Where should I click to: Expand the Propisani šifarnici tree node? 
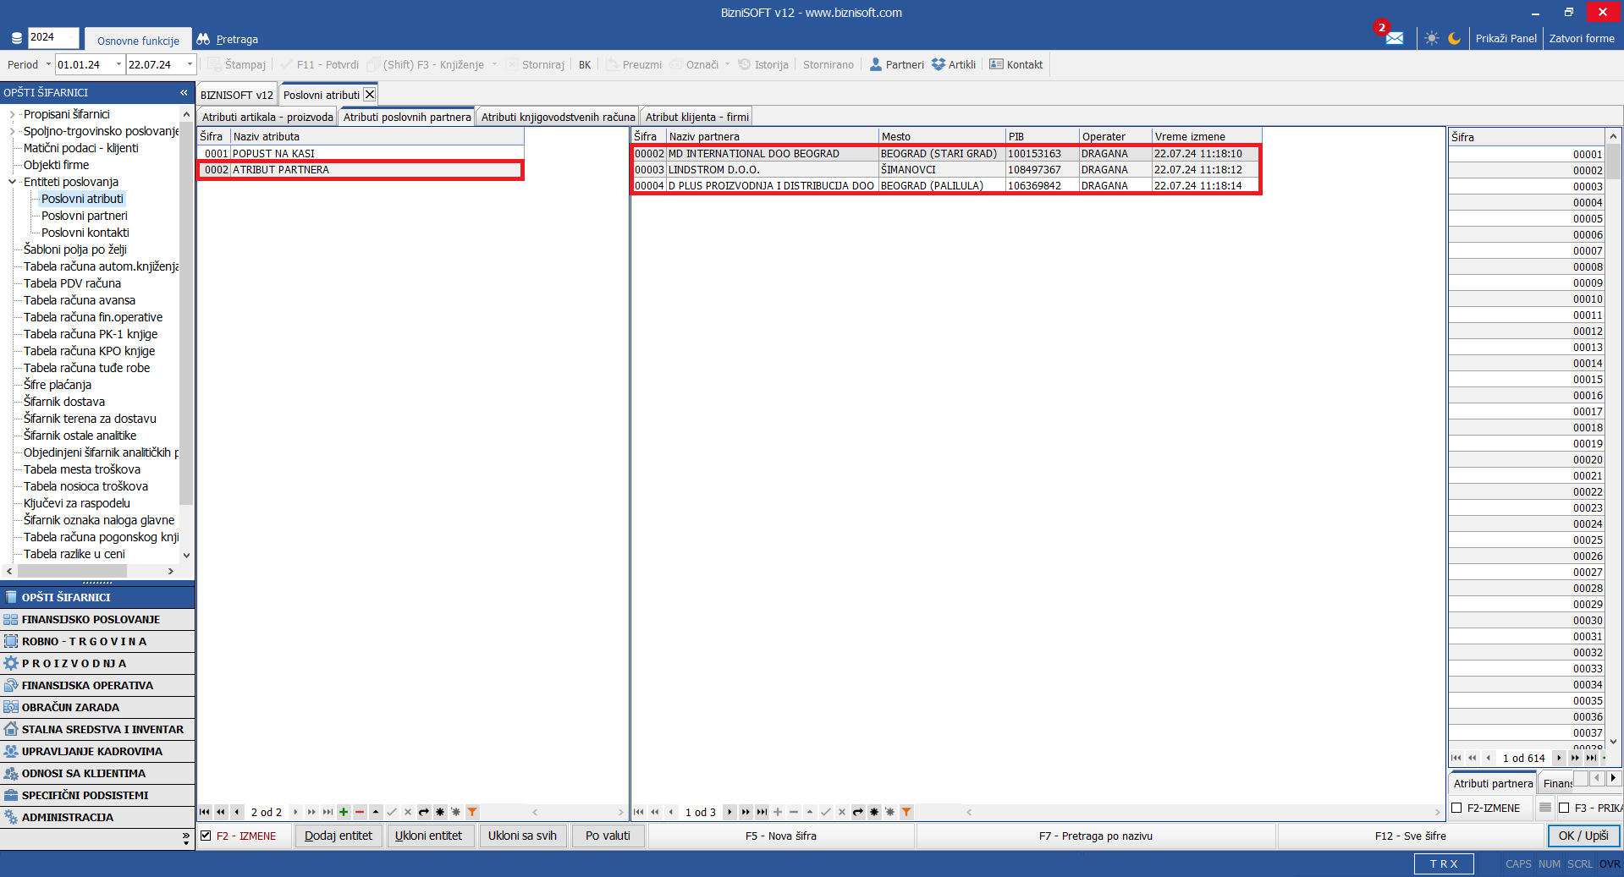(12, 114)
